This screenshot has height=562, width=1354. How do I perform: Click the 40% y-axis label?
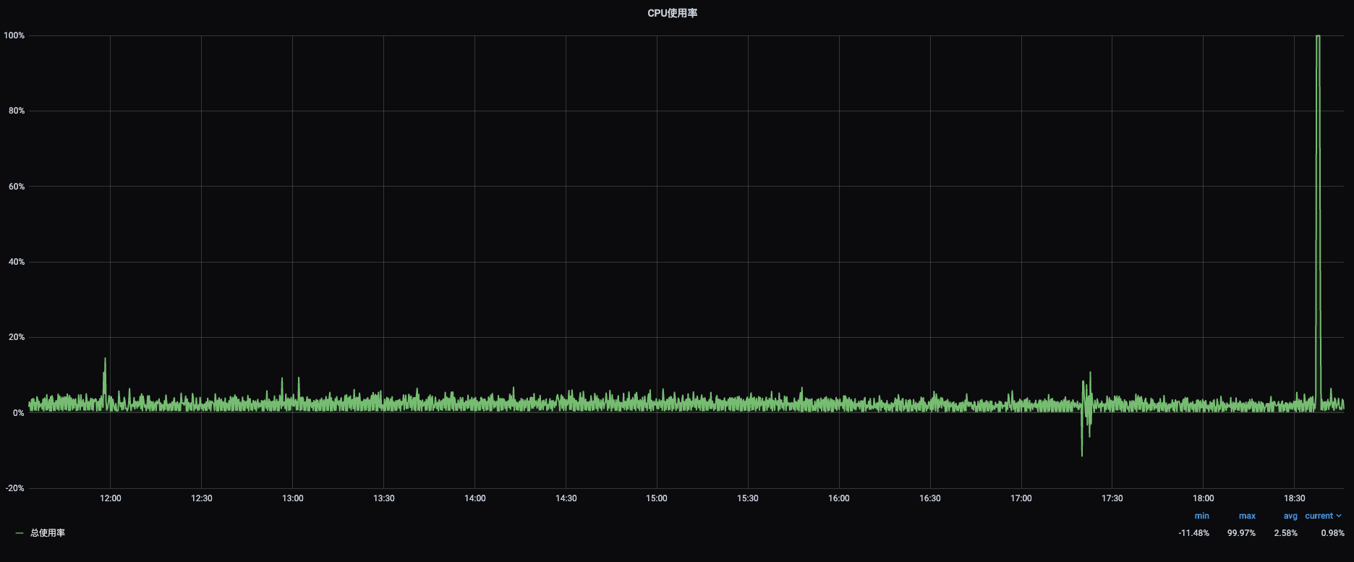coord(17,262)
